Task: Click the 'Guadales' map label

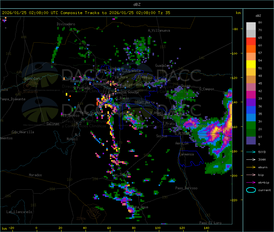Action: point(163,66)
